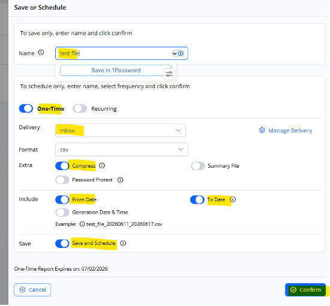
Task: Turn off the Compress toggle
Action: (62, 166)
